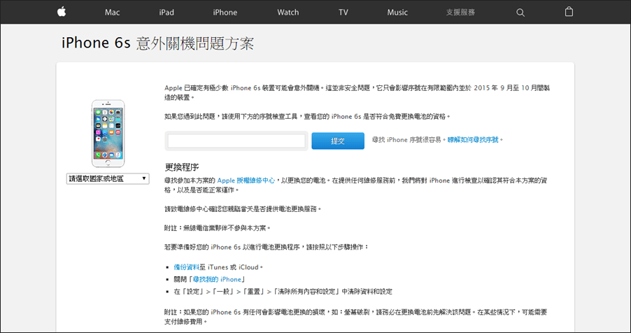This screenshot has height=333, width=631.
Task: Click the 更換程序 heading
Action: click(182, 167)
